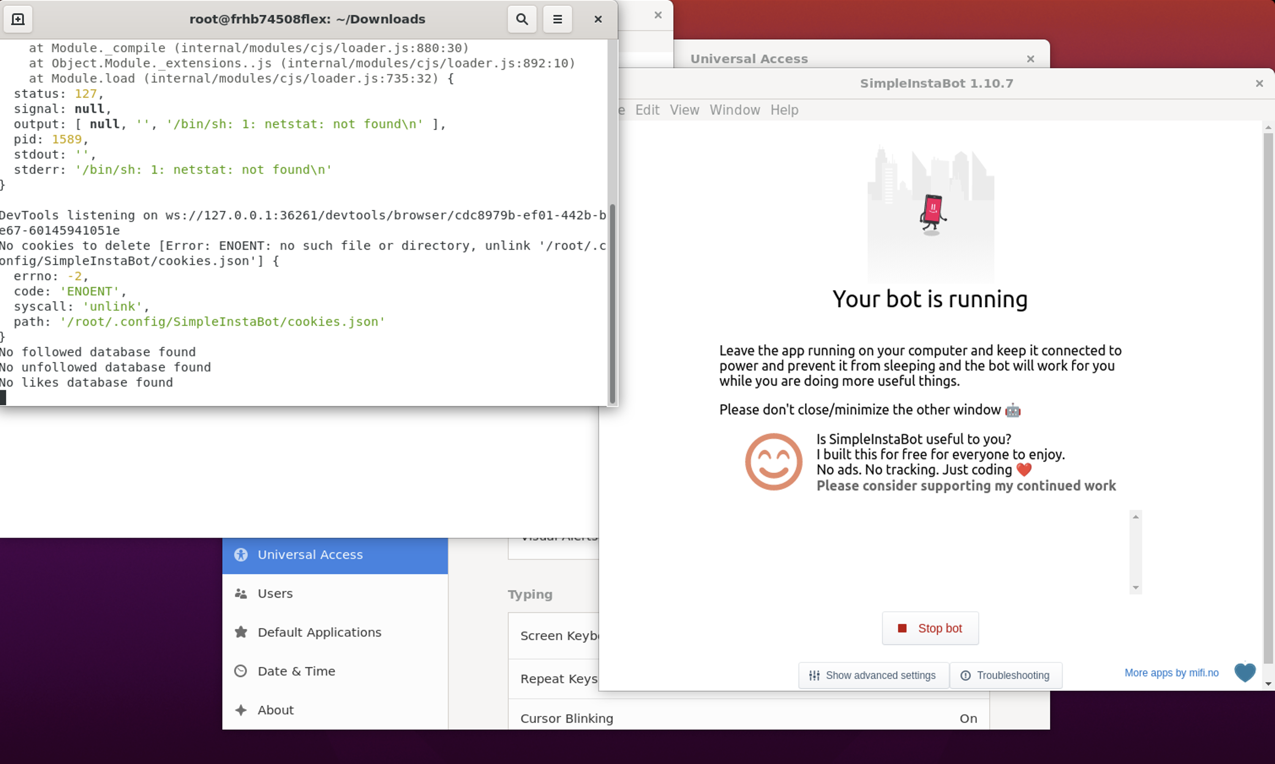Viewport: 1275px width, 764px height.
Task: Toggle Cursor Blinking off
Action: pos(968,718)
